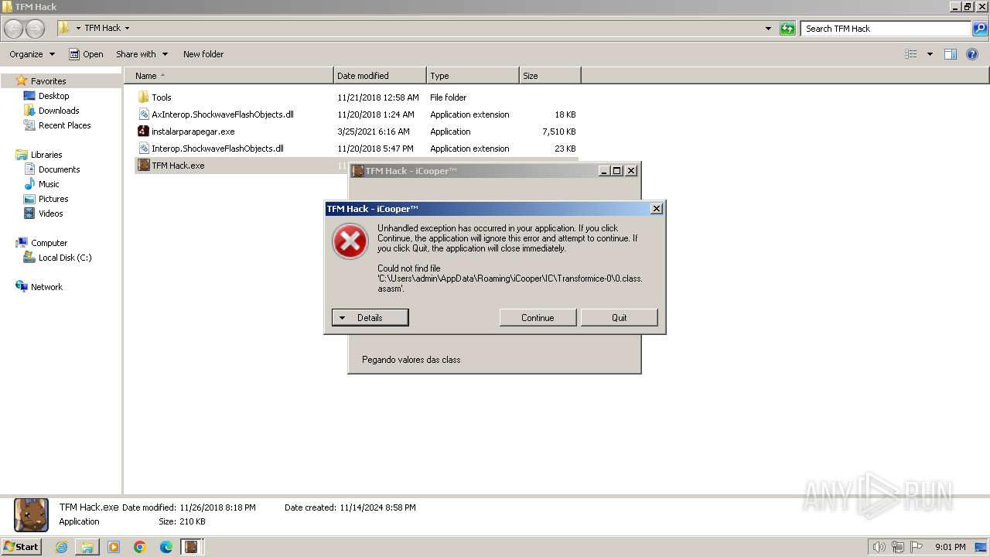Maximize the background TFM Hack - iCooper window
Viewport: 990px width, 557px height.
point(617,171)
